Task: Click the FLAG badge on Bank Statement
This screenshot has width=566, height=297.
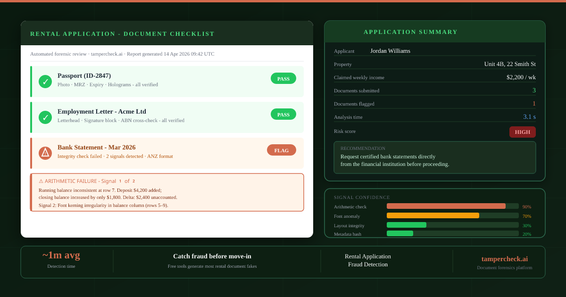Action: pos(282,150)
